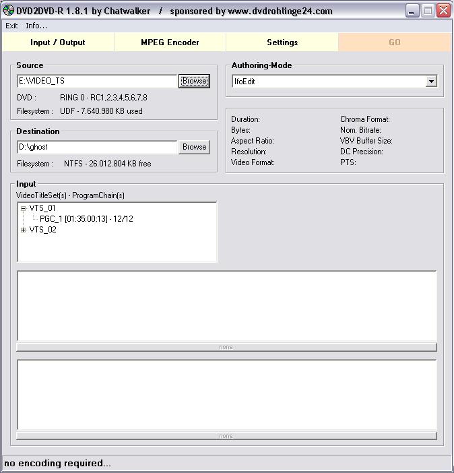Click the VBV Buffer Size: label

366,141
